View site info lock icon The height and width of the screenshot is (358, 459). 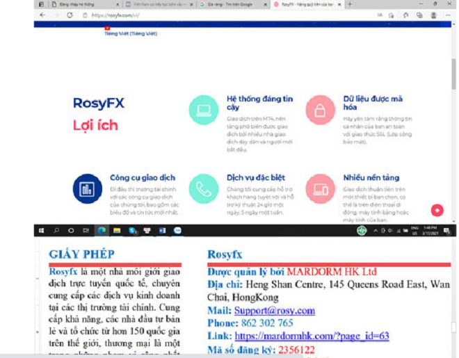85,15
